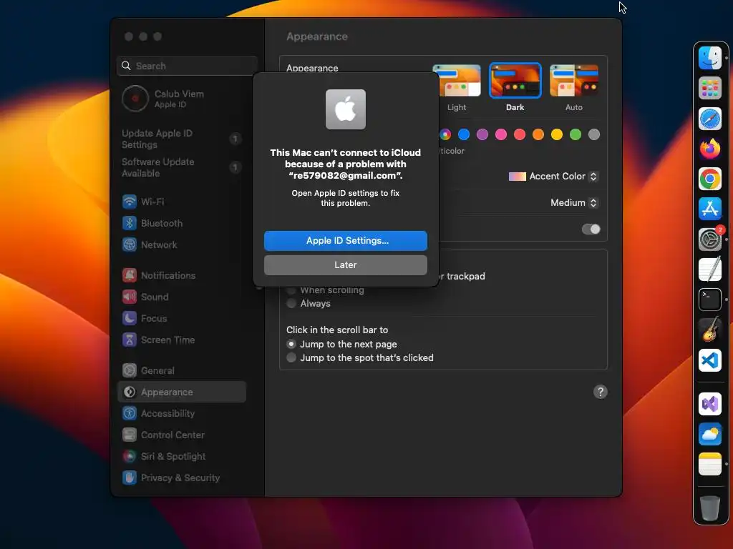This screenshot has width=733, height=549.
Task: Launch Firefox from the dock
Action: point(709,149)
